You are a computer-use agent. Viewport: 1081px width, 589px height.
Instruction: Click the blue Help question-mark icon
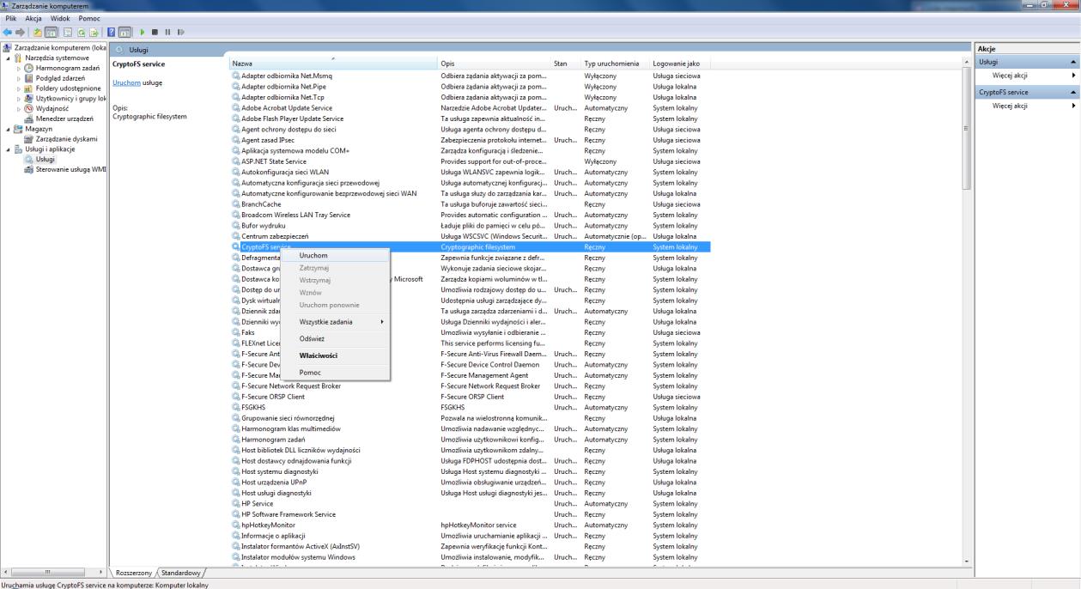point(112,32)
